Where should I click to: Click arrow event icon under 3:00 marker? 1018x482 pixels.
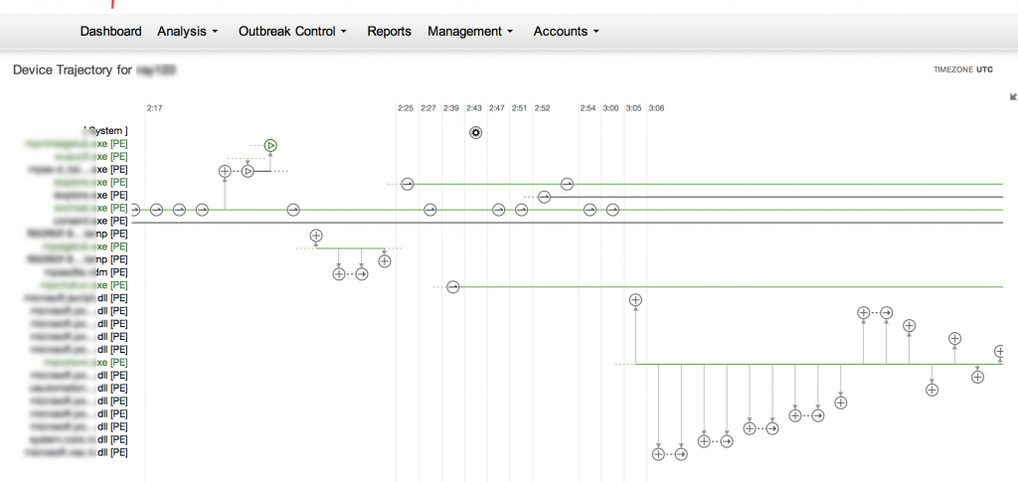(x=612, y=210)
